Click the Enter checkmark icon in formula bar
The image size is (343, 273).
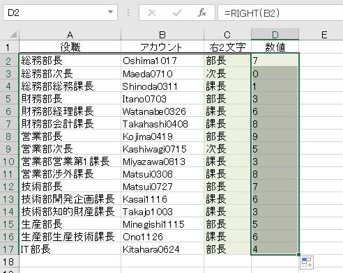tap(177, 13)
